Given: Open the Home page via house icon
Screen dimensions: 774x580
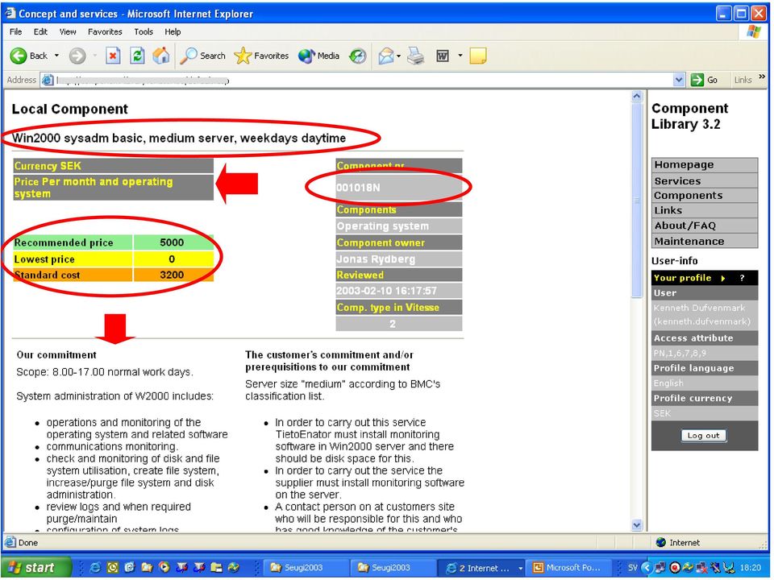Looking at the screenshot, I should (161, 56).
